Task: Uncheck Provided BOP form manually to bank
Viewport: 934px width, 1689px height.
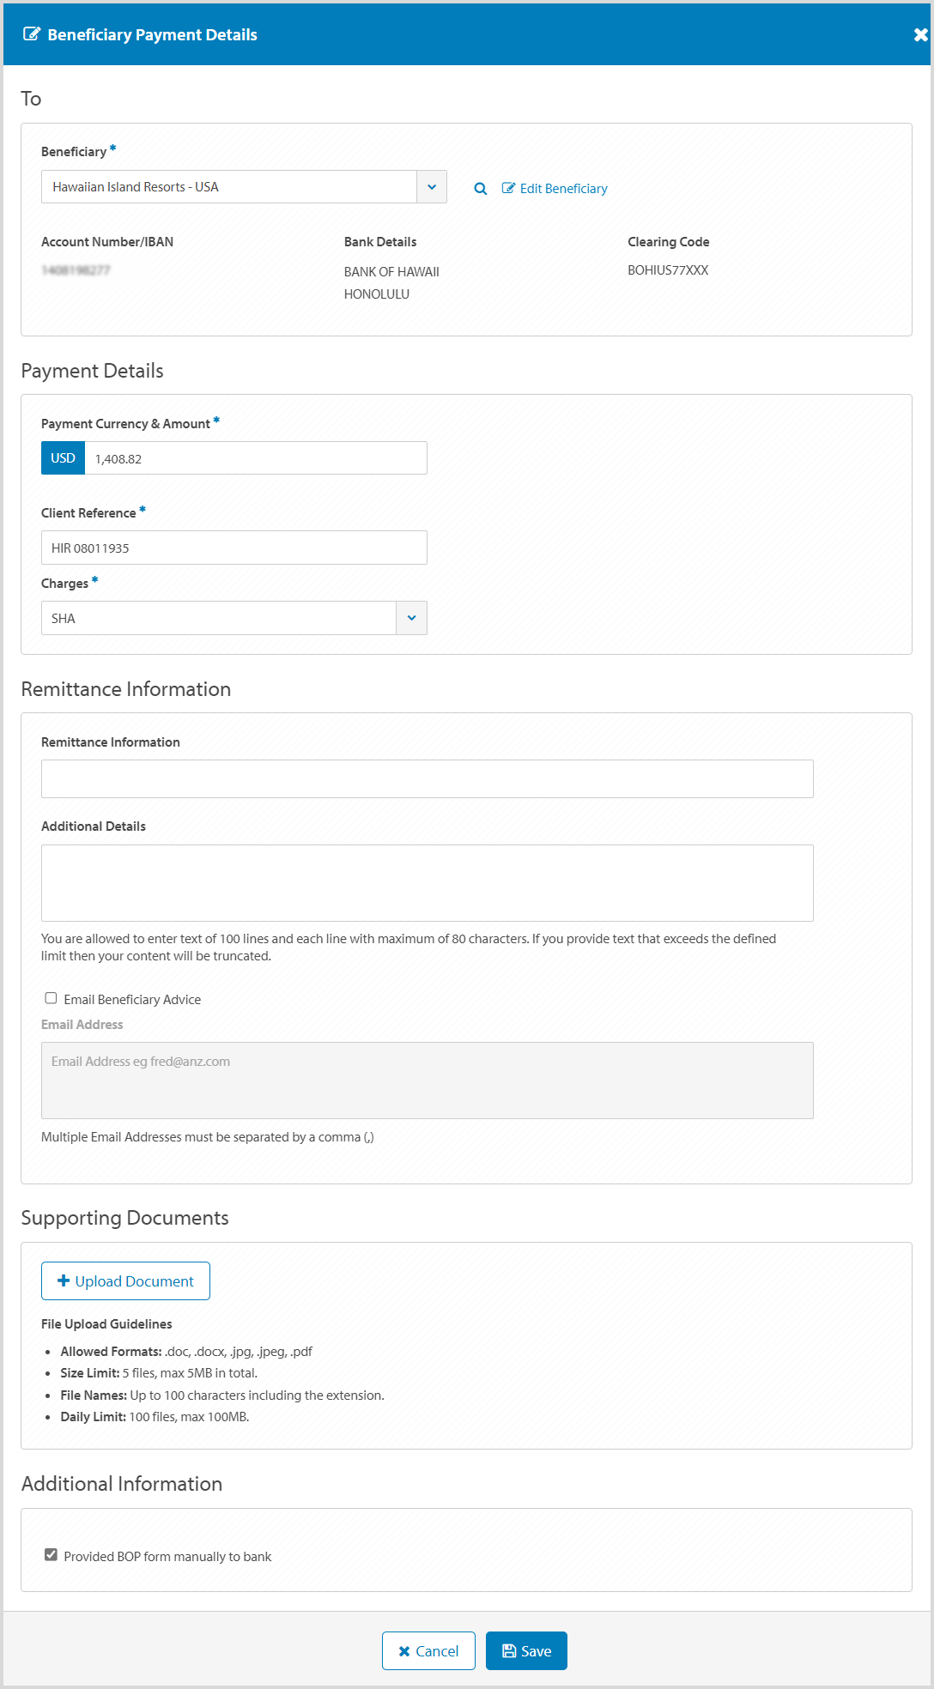Action: 52,1555
